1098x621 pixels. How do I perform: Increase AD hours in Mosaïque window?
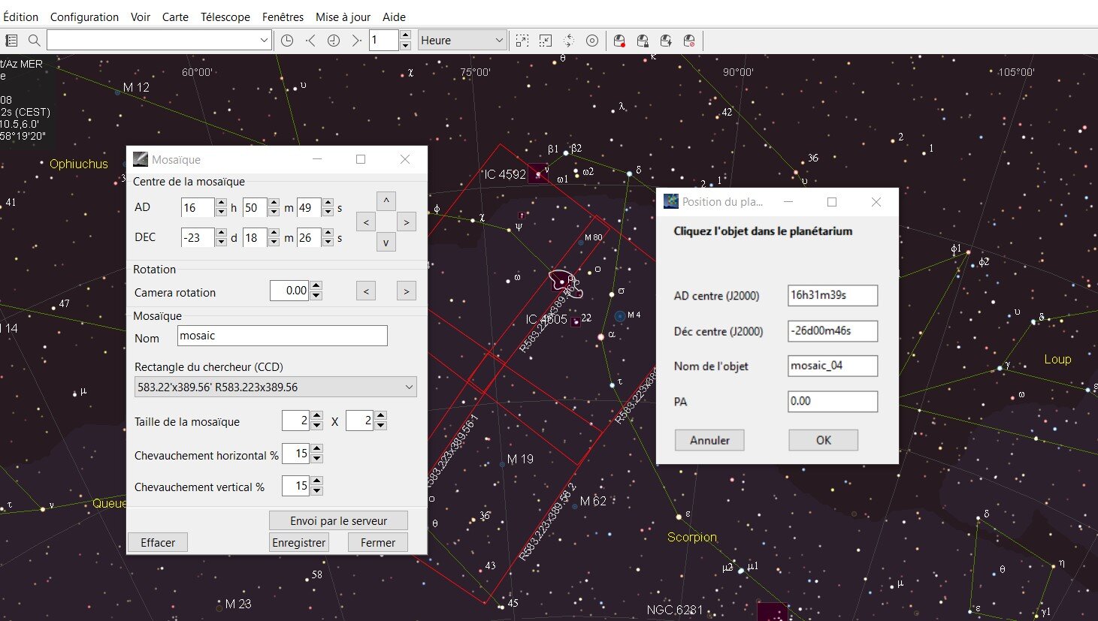tap(221, 203)
